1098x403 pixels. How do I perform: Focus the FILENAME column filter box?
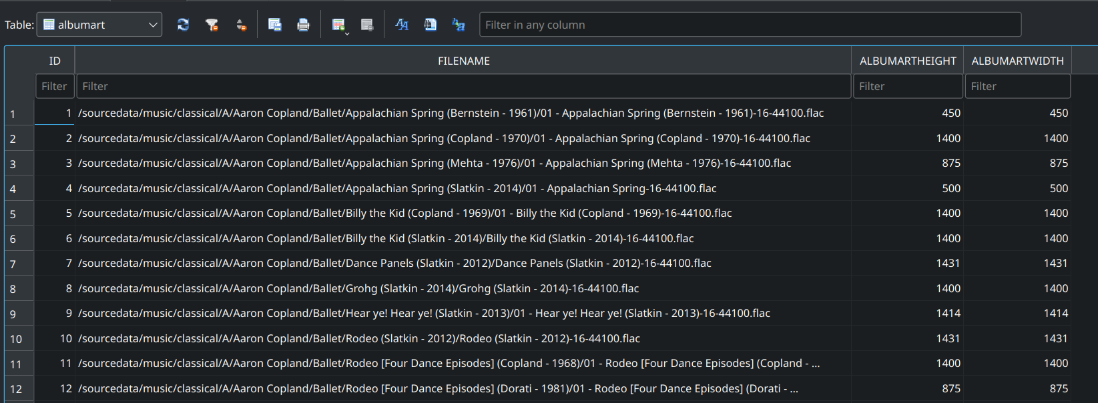point(463,86)
